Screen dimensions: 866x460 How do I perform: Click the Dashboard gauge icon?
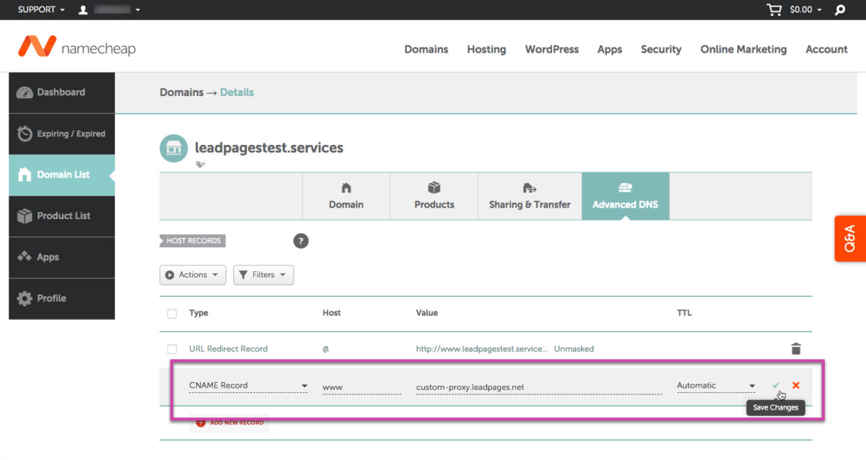(x=25, y=92)
